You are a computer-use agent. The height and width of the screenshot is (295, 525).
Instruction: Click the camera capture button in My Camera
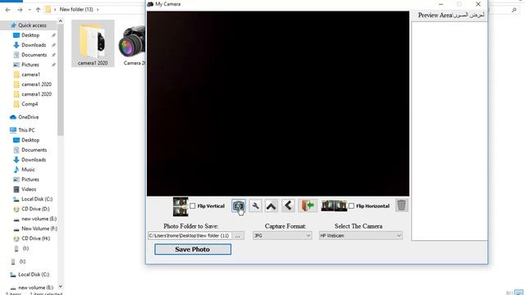(239, 206)
